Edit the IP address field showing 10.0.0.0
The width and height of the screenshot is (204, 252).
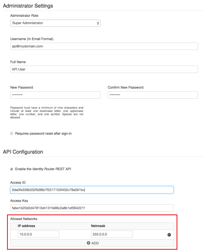39,234
